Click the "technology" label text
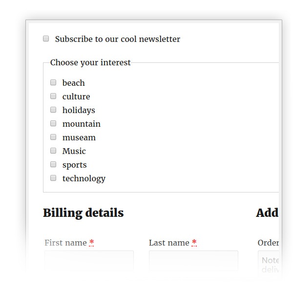 point(84,178)
